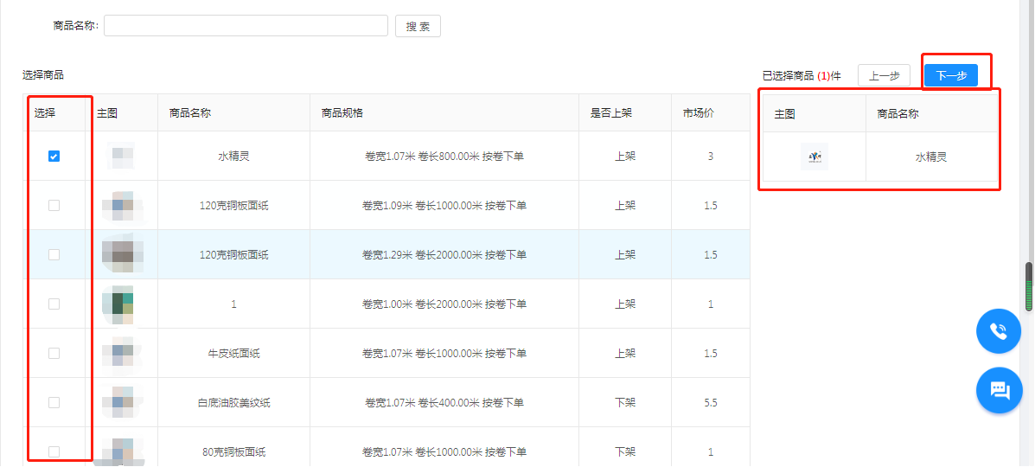Viewport: 1035px width, 467px height.
Task: Click main image of product named 1
Action: tap(121, 304)
